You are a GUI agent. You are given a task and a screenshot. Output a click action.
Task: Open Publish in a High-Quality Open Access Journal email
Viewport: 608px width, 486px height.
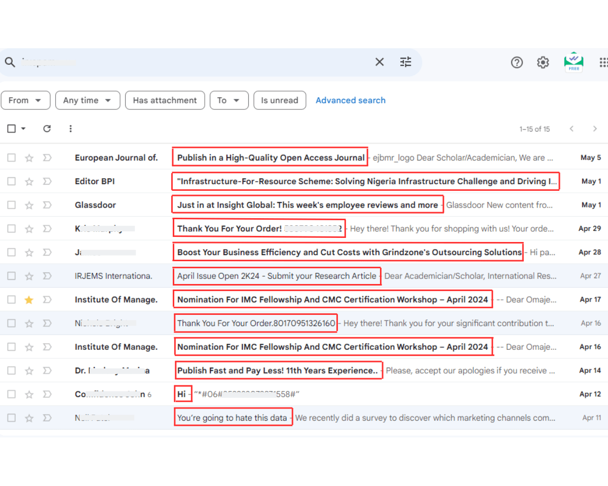[271, 158]
